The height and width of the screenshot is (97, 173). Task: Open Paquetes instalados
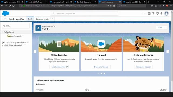pyautogui.click(x=15, y=36)
